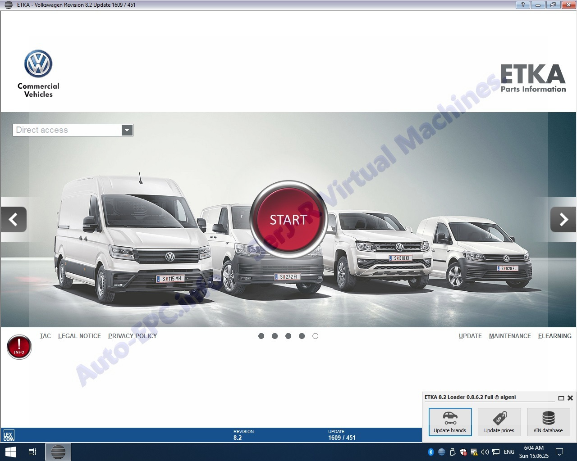Open Update brands in ETKA Loader
Image resolution: width=577 pixels, height=461 pixels.
click(450, 422)
